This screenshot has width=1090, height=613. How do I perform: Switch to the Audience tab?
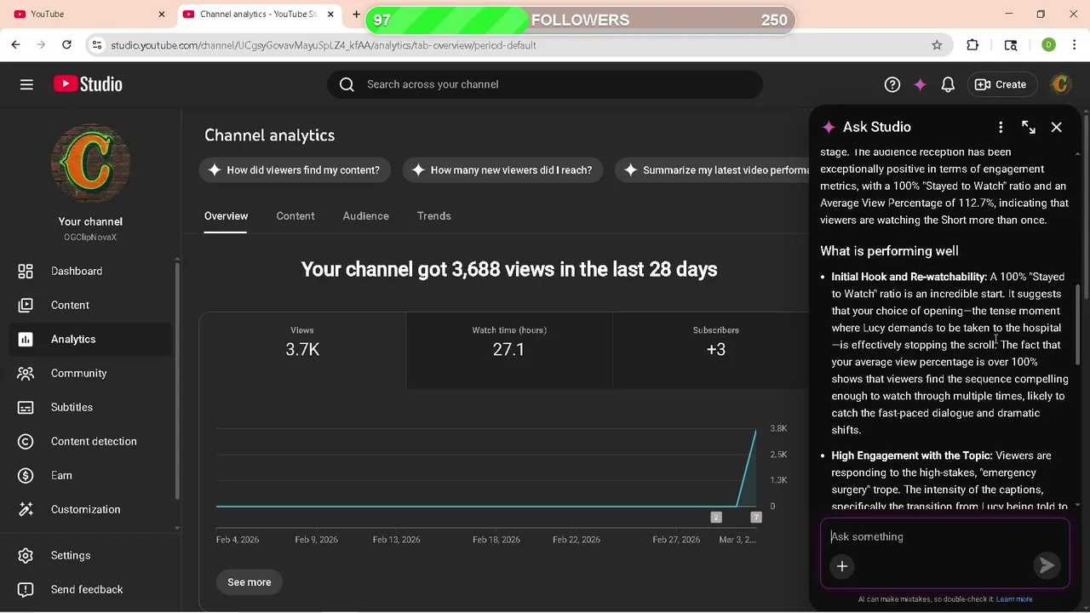pyautogui.click(x=366, y=216)
